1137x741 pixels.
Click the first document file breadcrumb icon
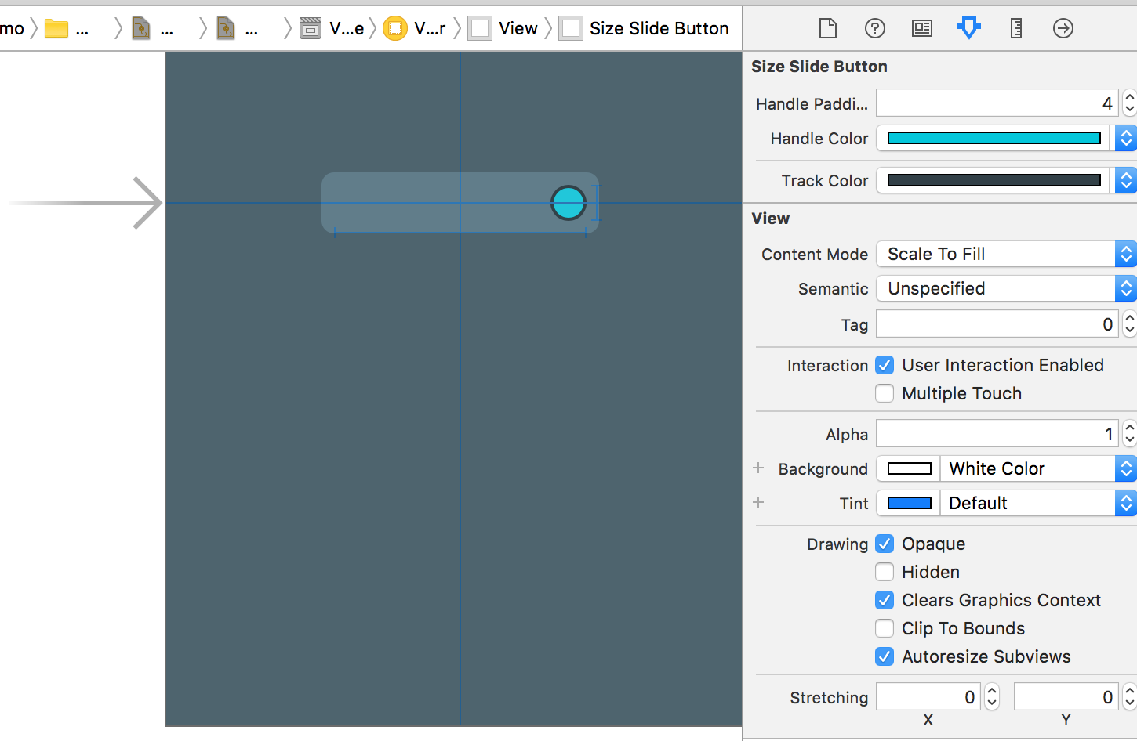point(141,29)
